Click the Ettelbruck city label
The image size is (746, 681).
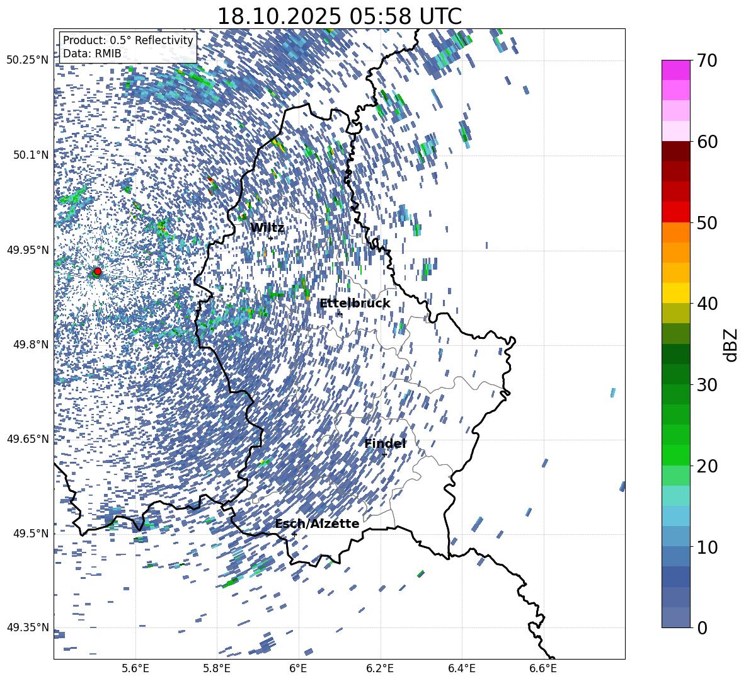(x=355, y=304)
